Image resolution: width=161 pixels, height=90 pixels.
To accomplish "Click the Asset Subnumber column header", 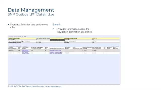I will pos(115,48).
